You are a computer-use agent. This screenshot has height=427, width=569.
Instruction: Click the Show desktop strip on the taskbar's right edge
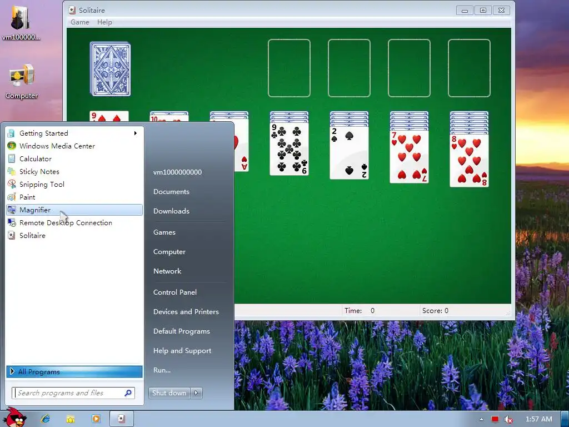pyautogui.click(x=565, y=419)
